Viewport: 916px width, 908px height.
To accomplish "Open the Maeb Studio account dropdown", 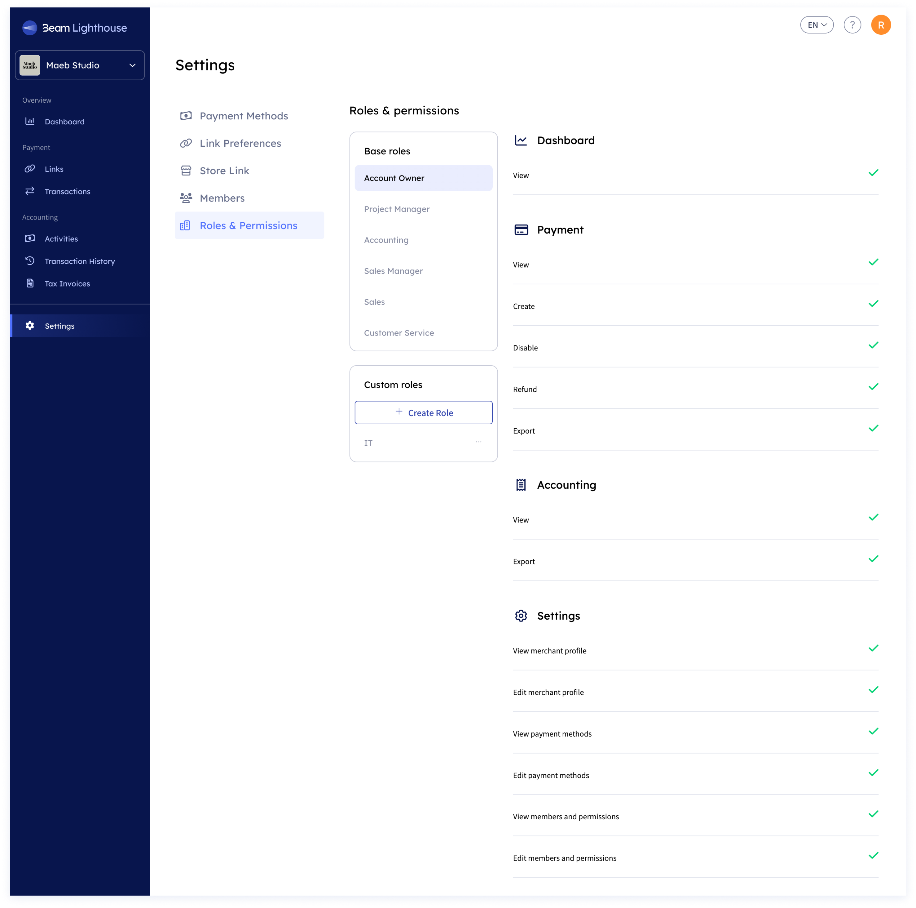I will click(x=80, y=65).
